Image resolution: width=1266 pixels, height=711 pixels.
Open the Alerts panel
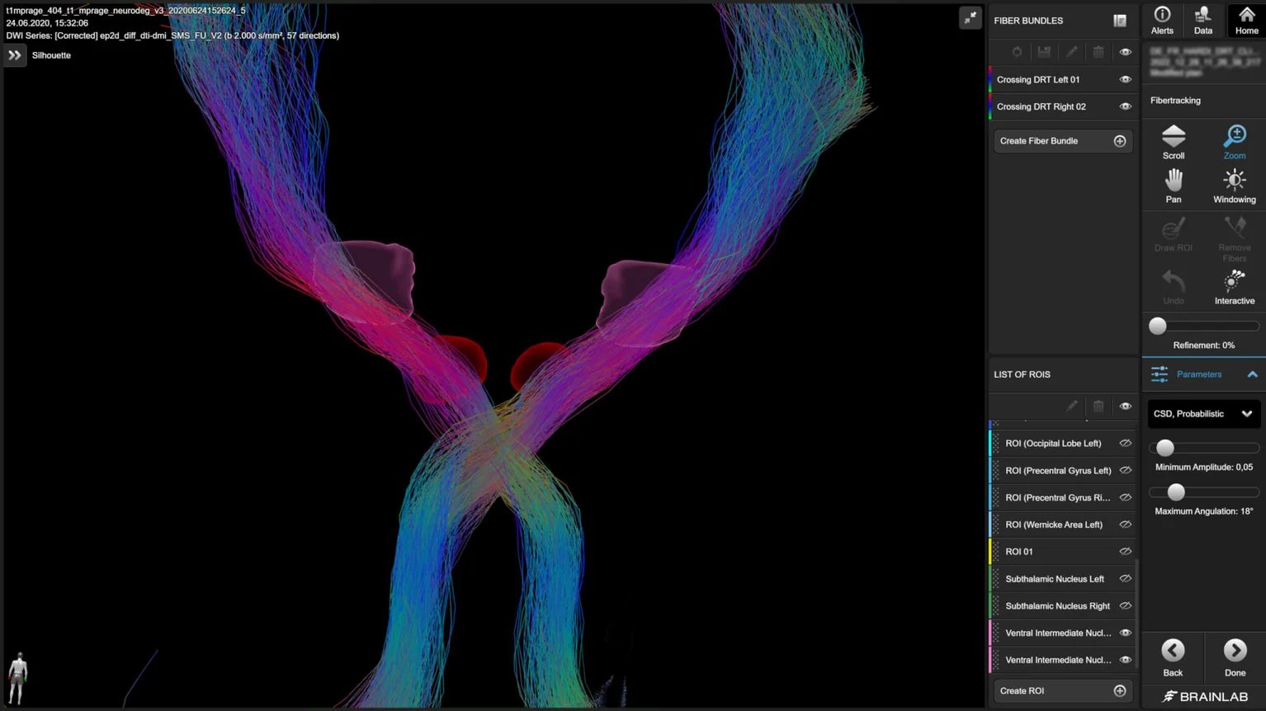coord(1162,21)
